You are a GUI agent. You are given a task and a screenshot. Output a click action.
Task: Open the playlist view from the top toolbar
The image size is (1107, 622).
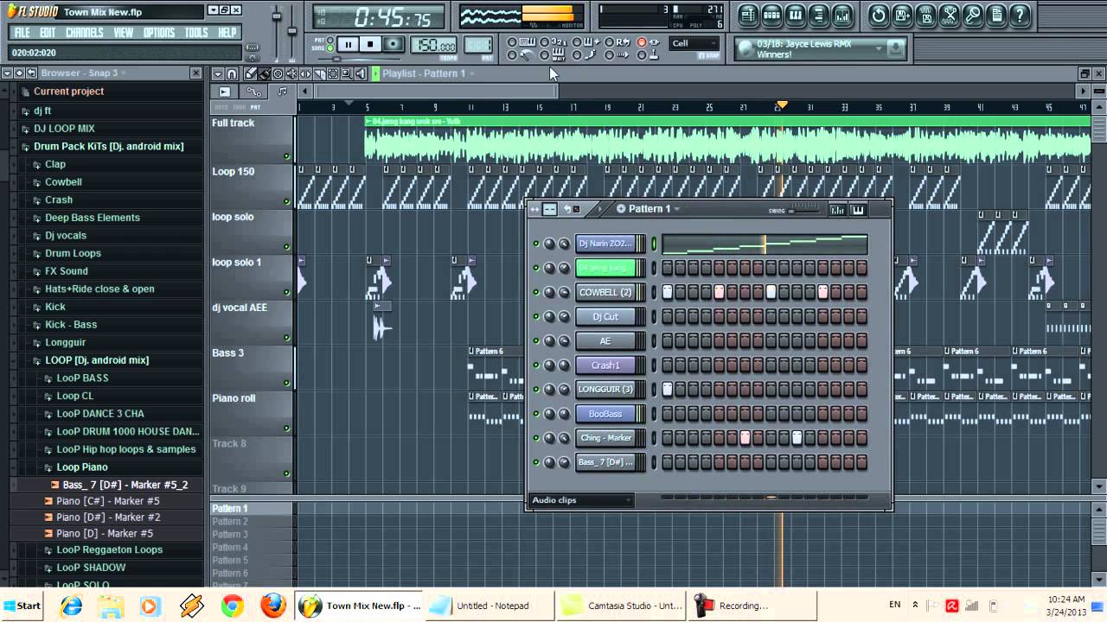[748, 15]
